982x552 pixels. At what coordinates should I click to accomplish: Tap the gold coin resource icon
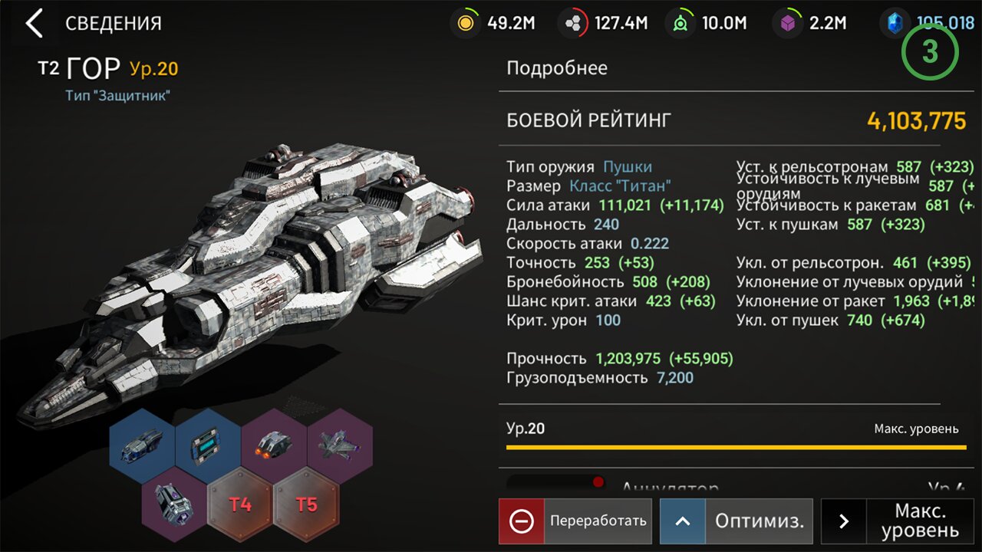click(465, 23)
